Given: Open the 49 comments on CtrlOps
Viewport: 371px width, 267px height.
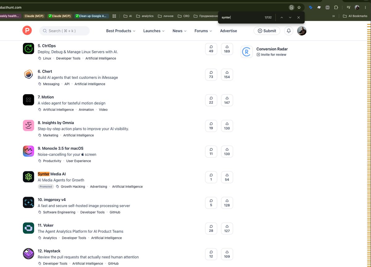Looking at the screenshot, I should (x=211, y=49).
